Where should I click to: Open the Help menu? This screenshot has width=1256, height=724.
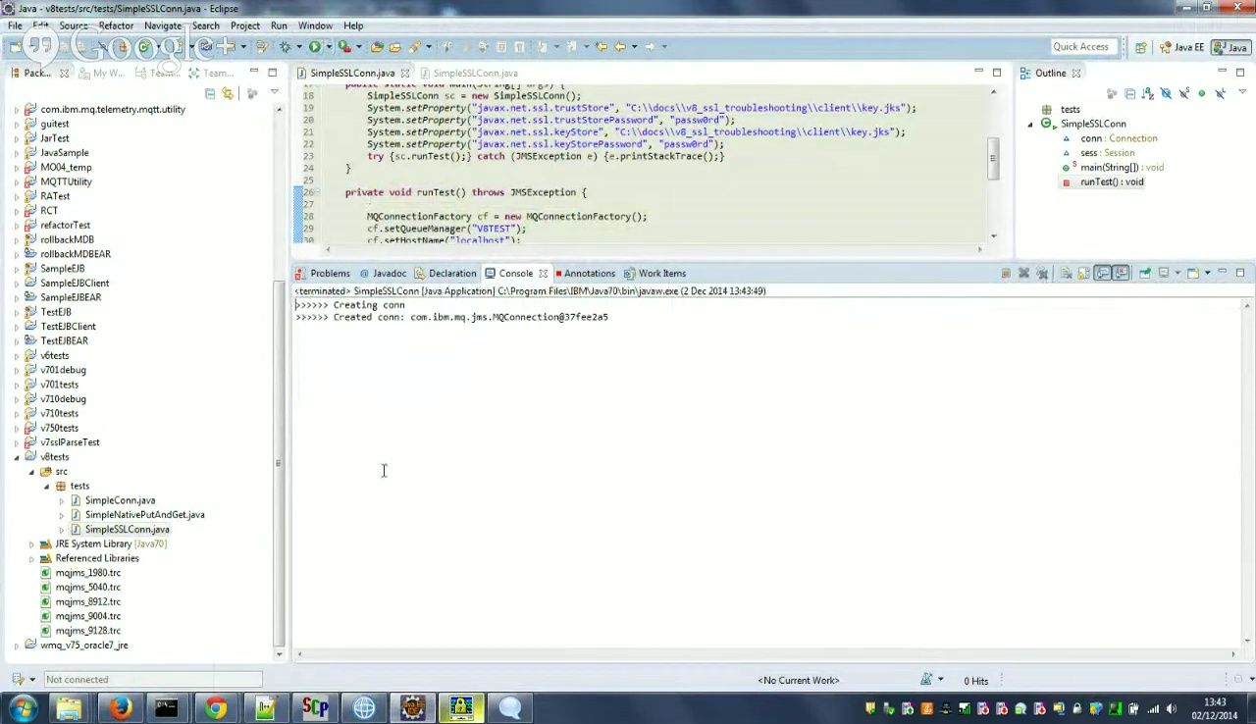[x=353, y=26]
